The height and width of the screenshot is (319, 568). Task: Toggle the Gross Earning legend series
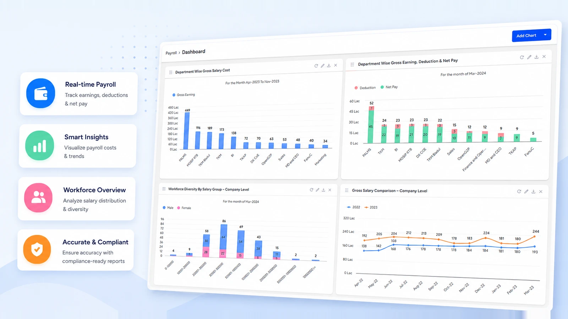coord(184,95)
